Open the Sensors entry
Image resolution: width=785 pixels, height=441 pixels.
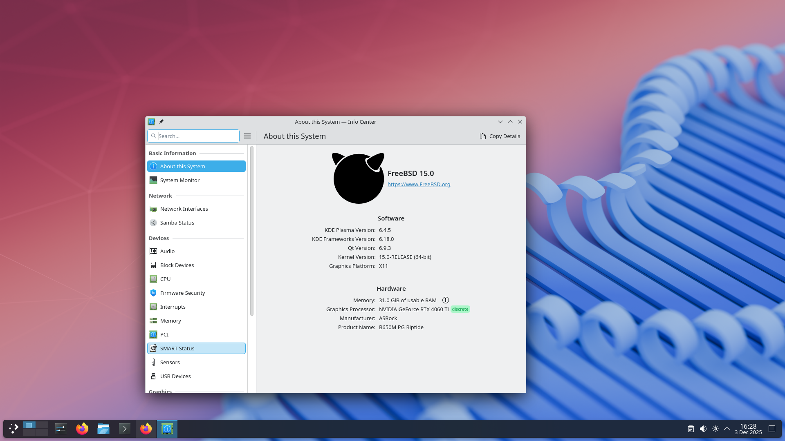point(170,362)
